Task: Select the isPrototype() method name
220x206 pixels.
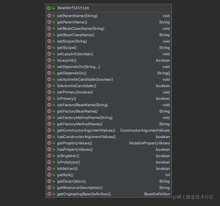Action: pos(68,162)
